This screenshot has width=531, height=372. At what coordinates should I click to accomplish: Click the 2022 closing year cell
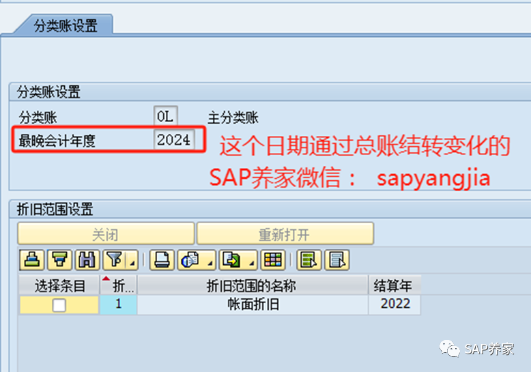(394, 304)
